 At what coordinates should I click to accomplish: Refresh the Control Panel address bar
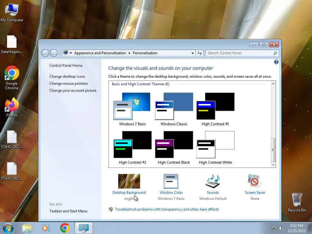coord(200,53)
